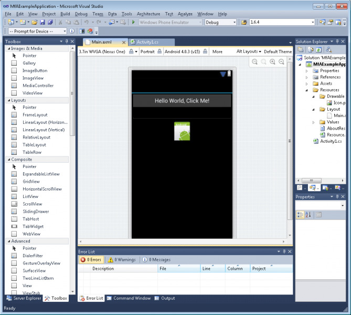Open the Command Window tab
Viewport: 351px width, 315px height.
132,298
